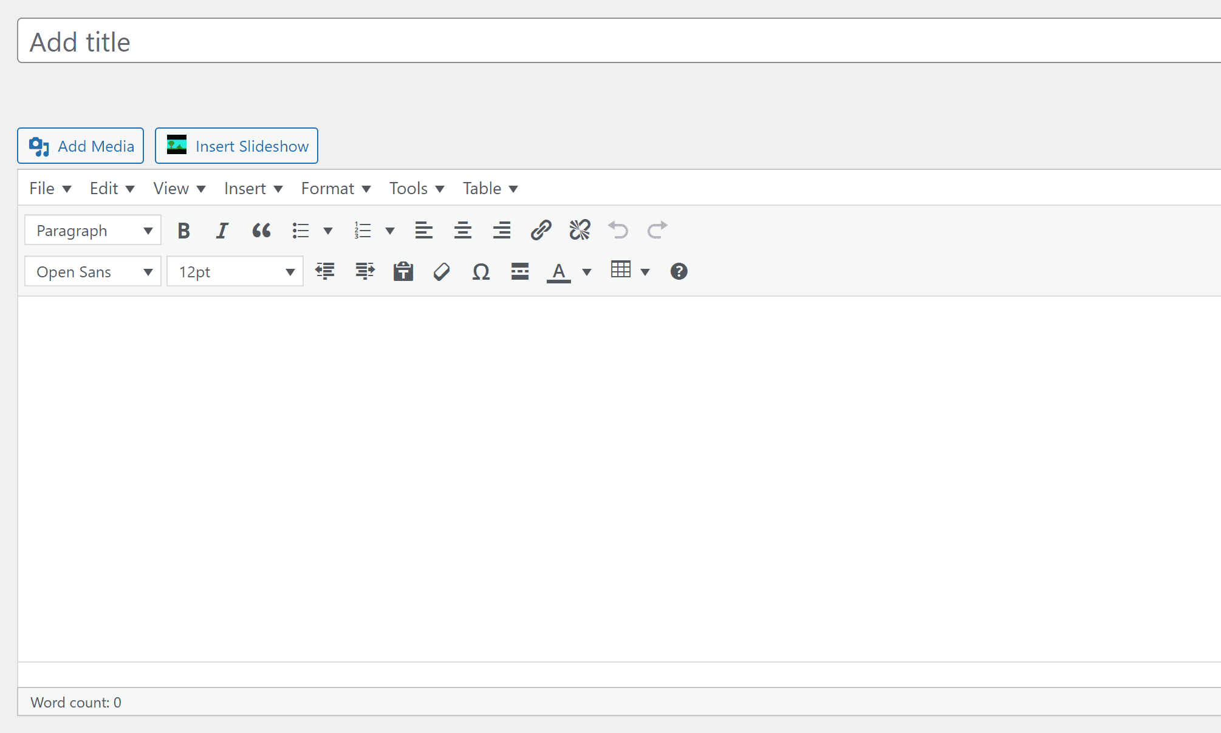Viewport: 1221px width, 733px height.
Task: Open the Open Sans font family dropdown
Action: (x=93, y=271)
